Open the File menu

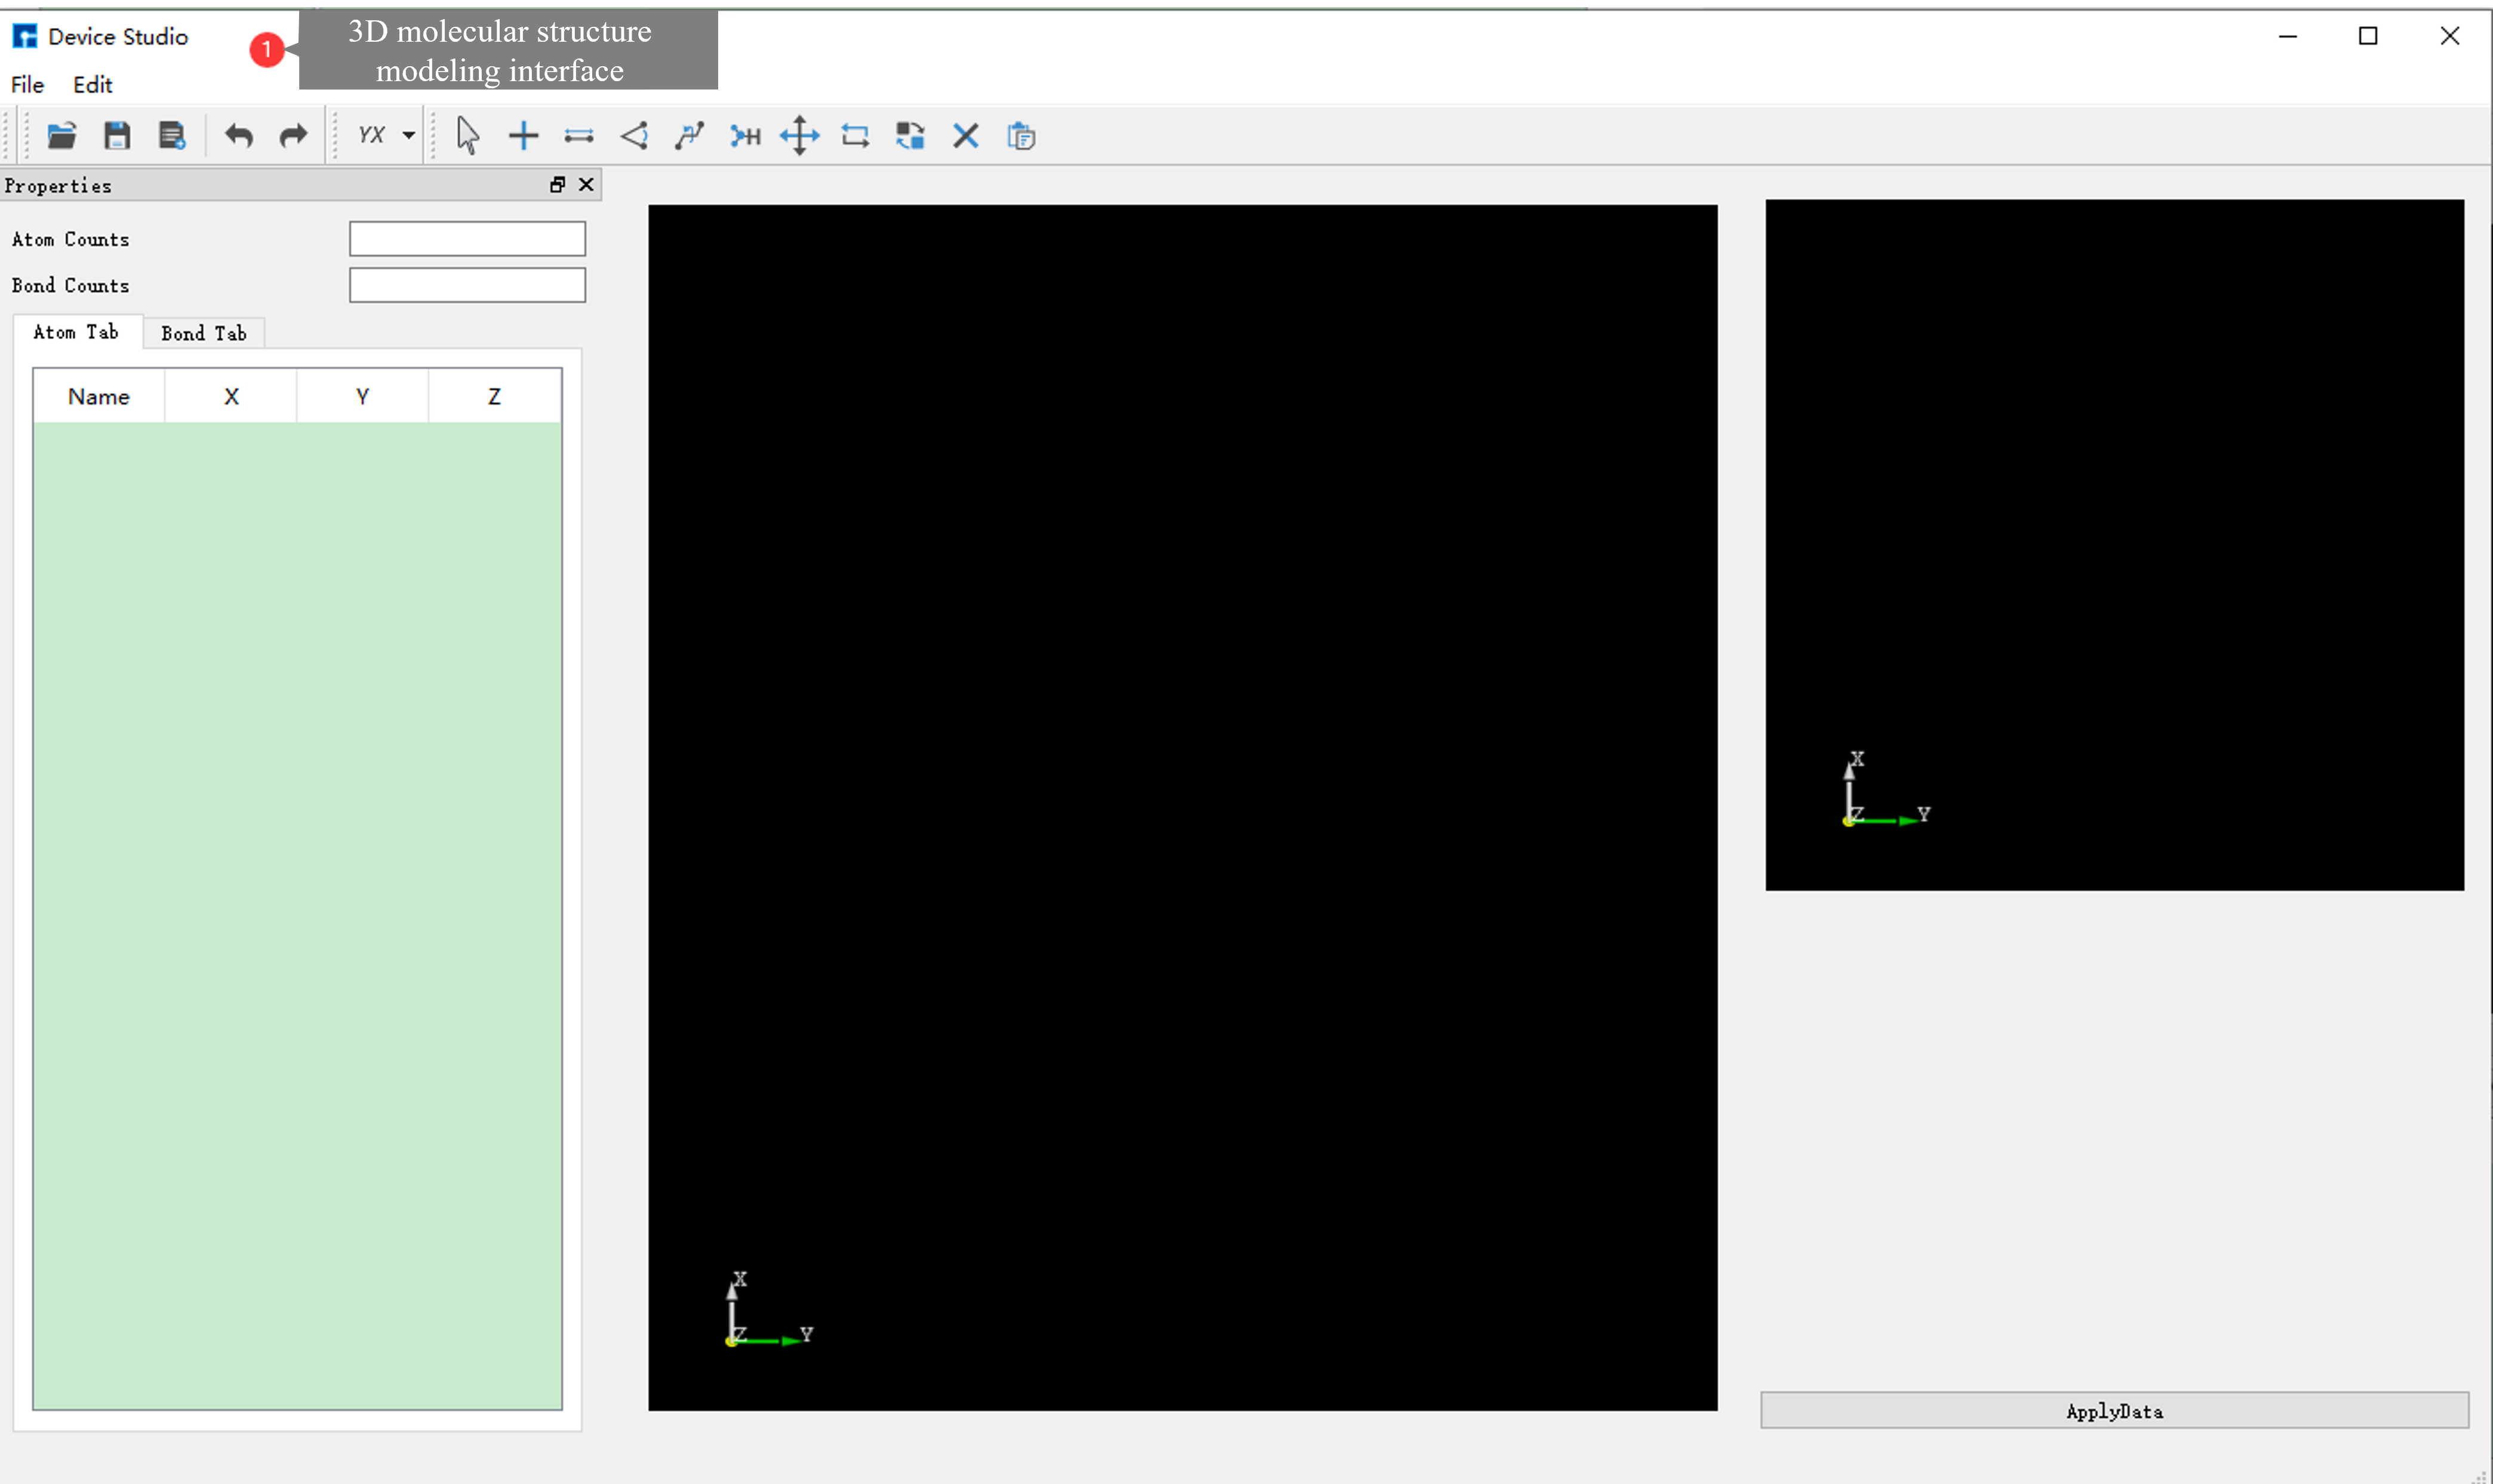point(27,85)
